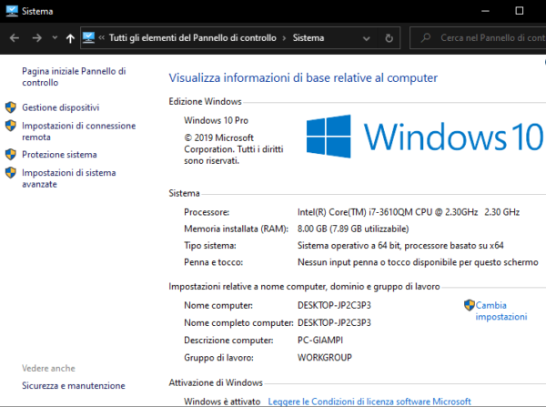Click the 'Edizione Windows' section heading
This screenshot has height=407, width=546.
[205, 101]
